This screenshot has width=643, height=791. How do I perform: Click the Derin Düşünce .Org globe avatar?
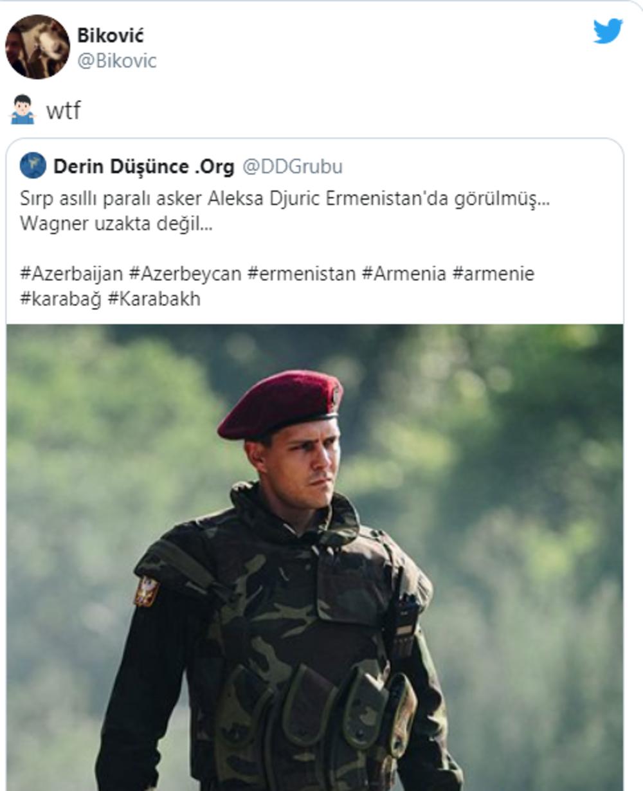click(33, 166)
